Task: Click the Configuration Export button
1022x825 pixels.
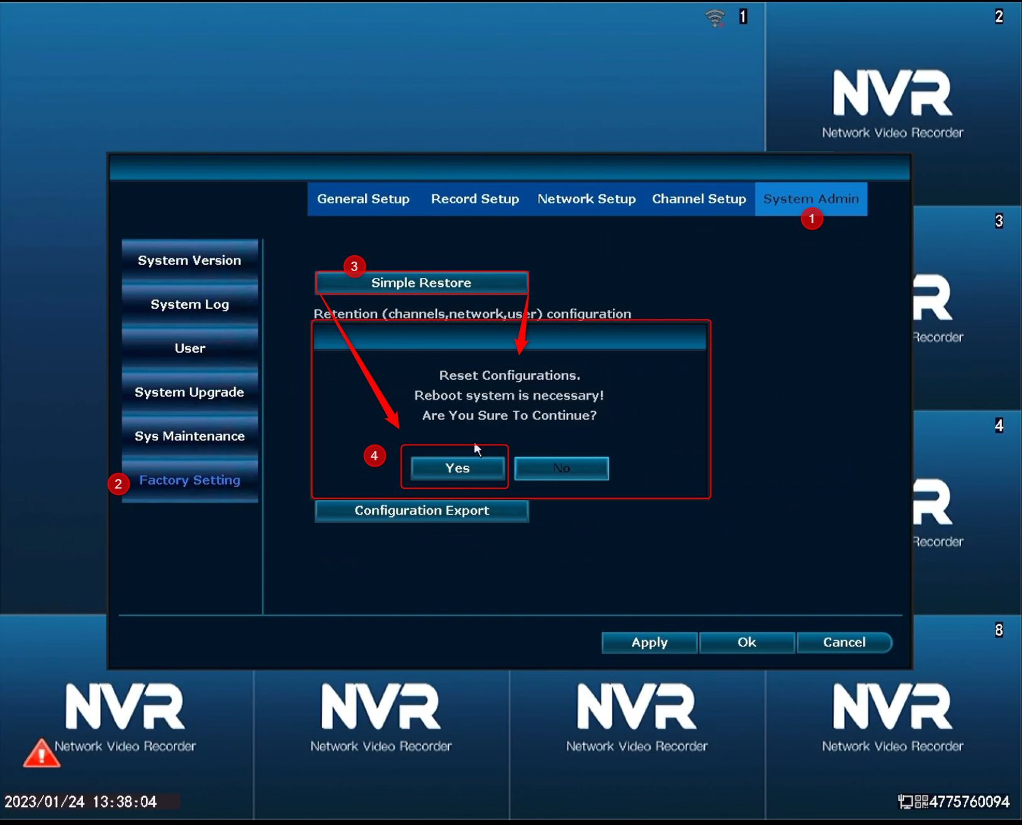Action: (x=422, y=511)
